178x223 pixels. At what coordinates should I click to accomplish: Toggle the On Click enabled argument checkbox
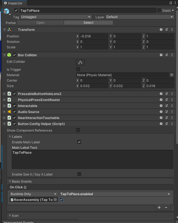(61, 200)
